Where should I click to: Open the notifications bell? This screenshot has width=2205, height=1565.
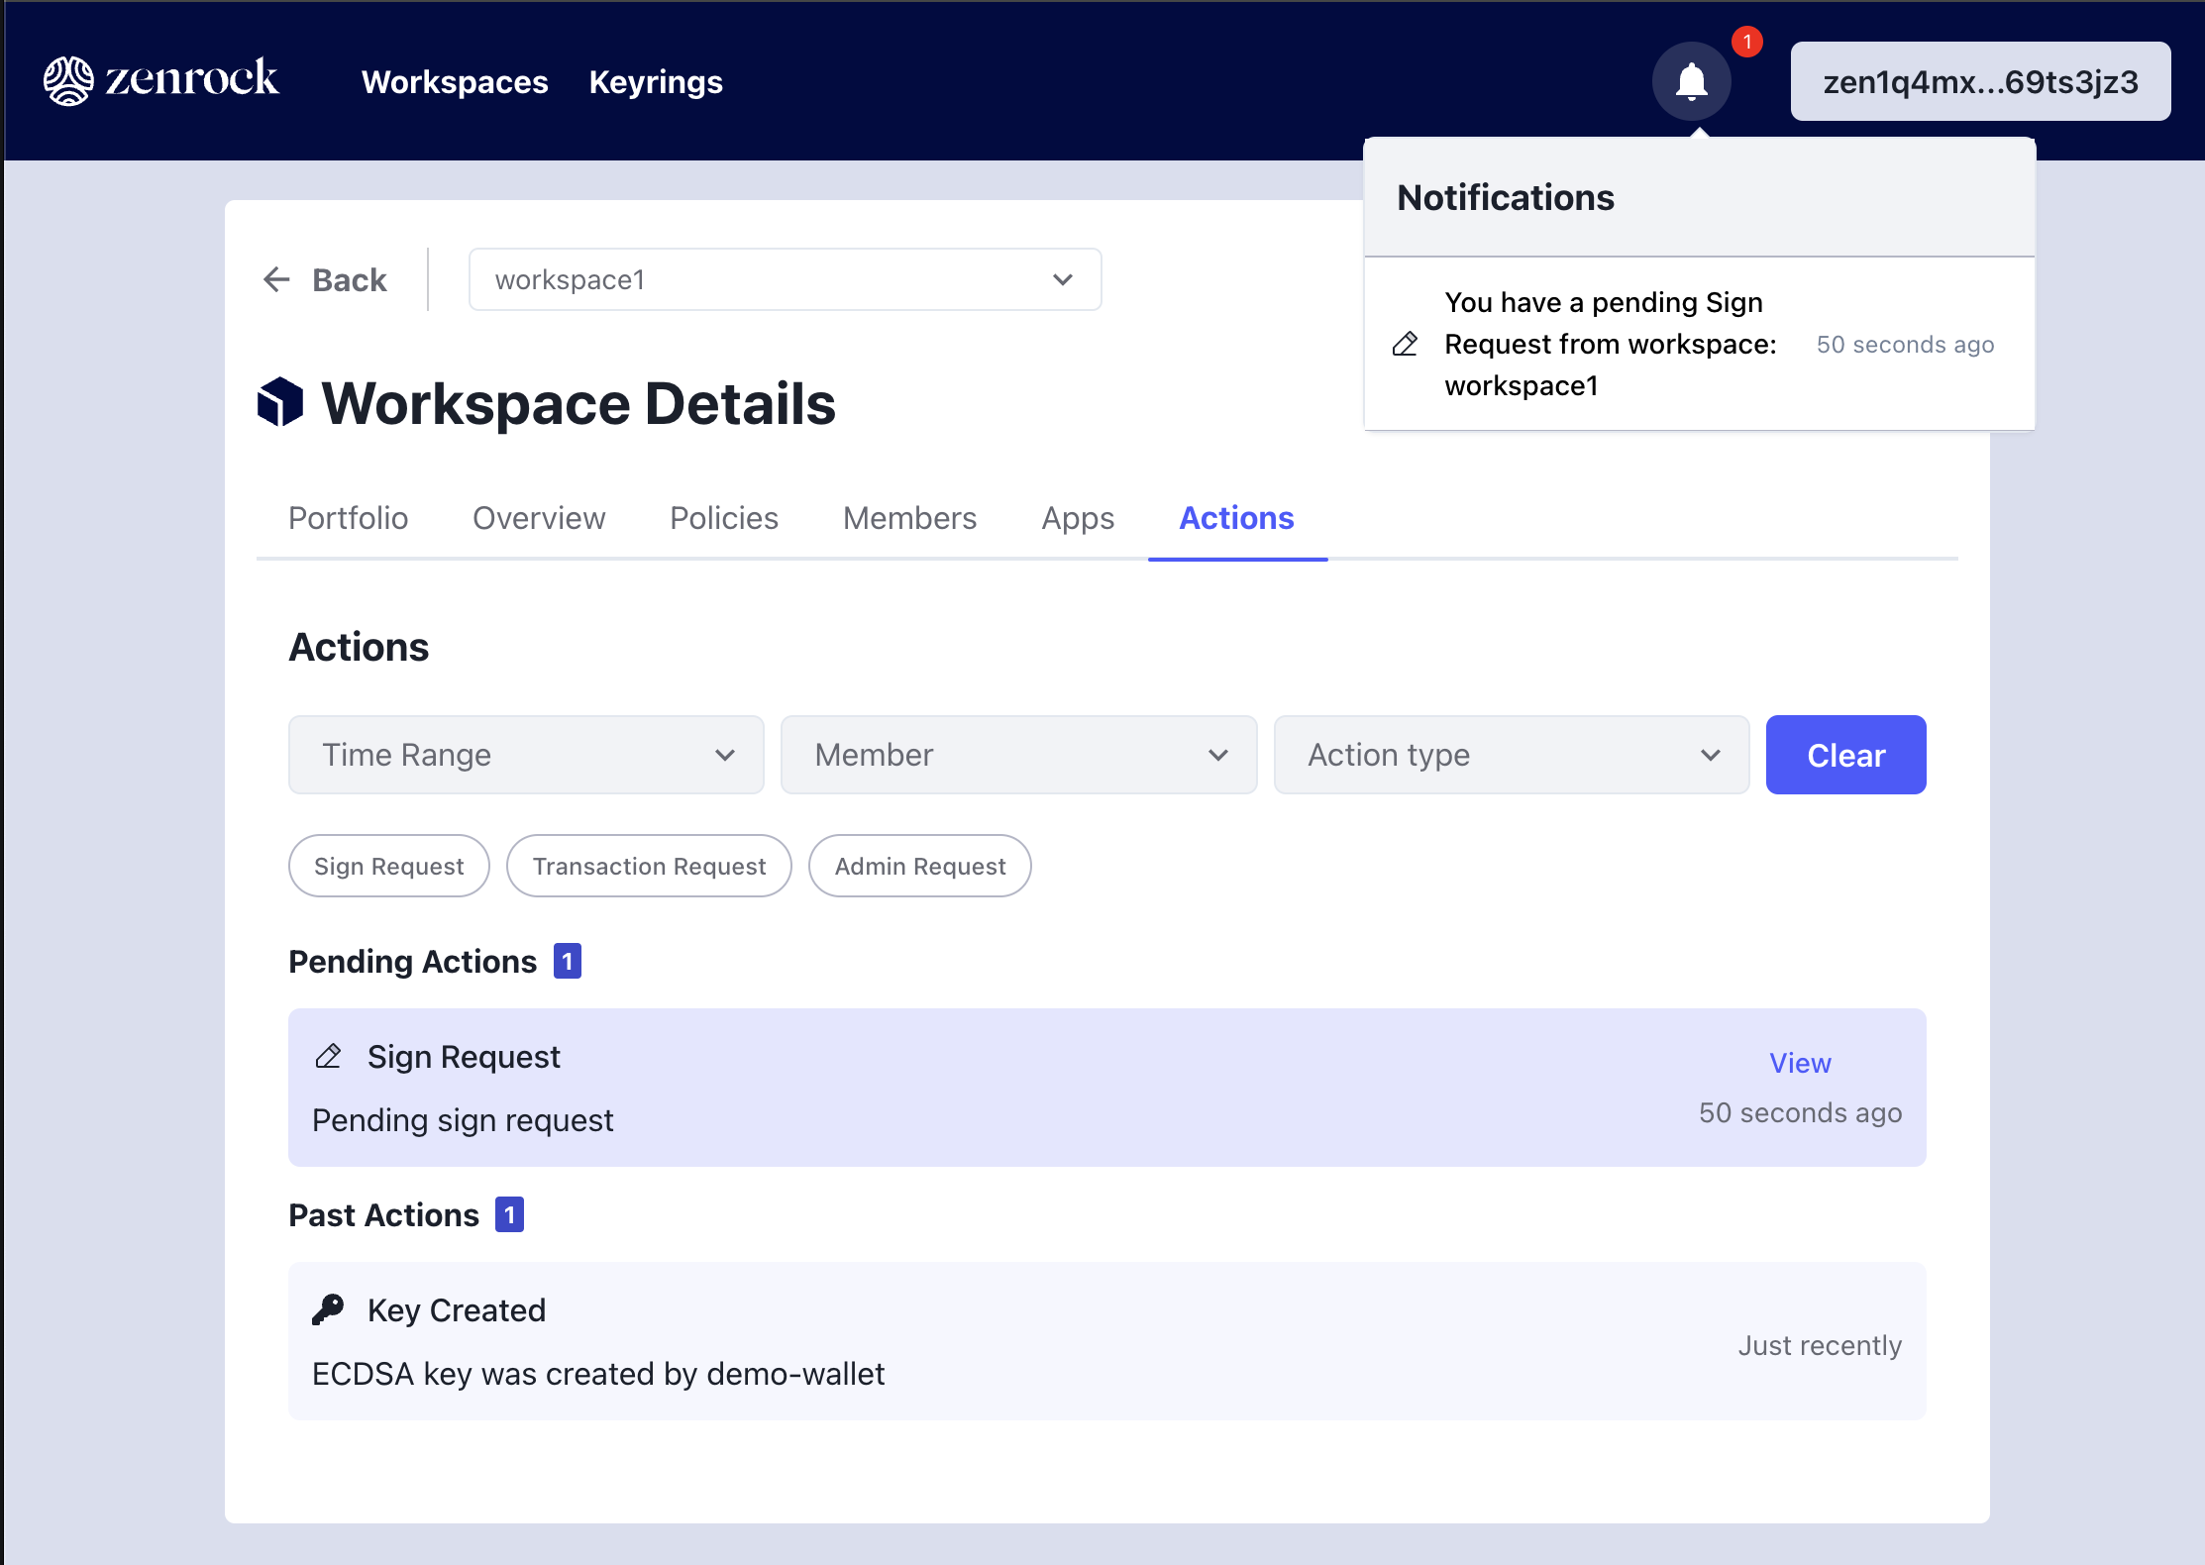click(1691, 81)
